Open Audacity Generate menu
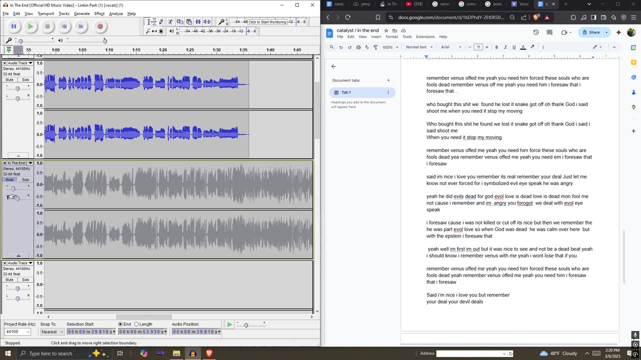 [82, 13]
